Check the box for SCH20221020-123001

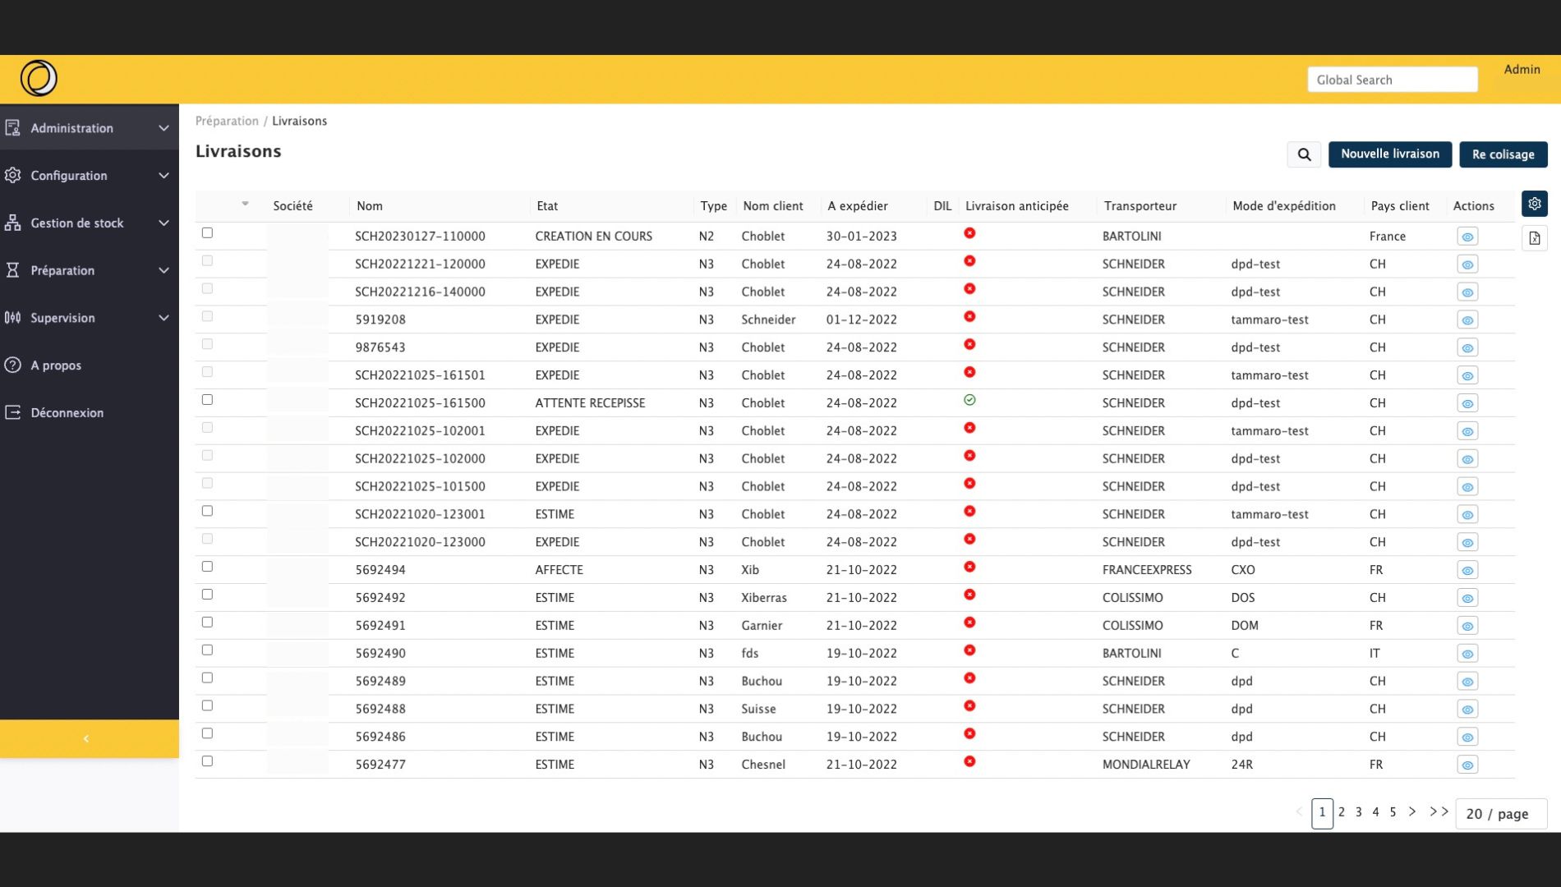point(207,511)
